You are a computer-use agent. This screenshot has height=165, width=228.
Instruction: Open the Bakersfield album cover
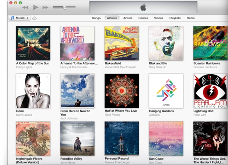point(122,43)
